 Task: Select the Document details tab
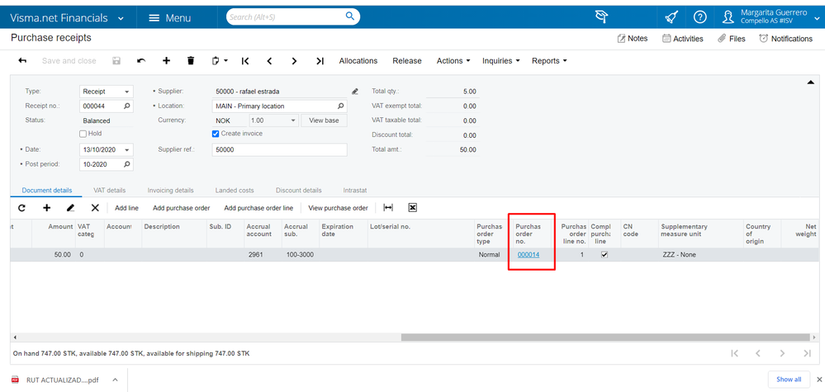(47, 190)
